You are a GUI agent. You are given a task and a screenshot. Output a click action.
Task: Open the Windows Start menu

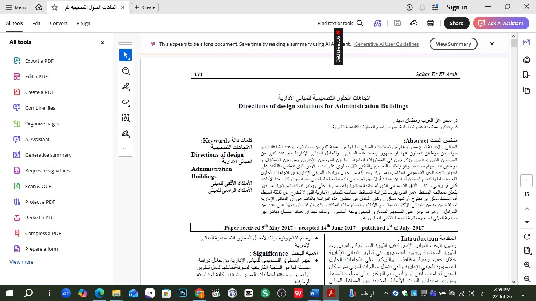tap(9, 293)
